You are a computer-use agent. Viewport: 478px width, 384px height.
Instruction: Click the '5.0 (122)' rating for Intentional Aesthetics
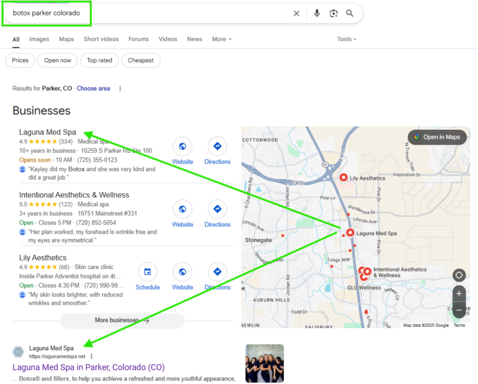[45, 204]
